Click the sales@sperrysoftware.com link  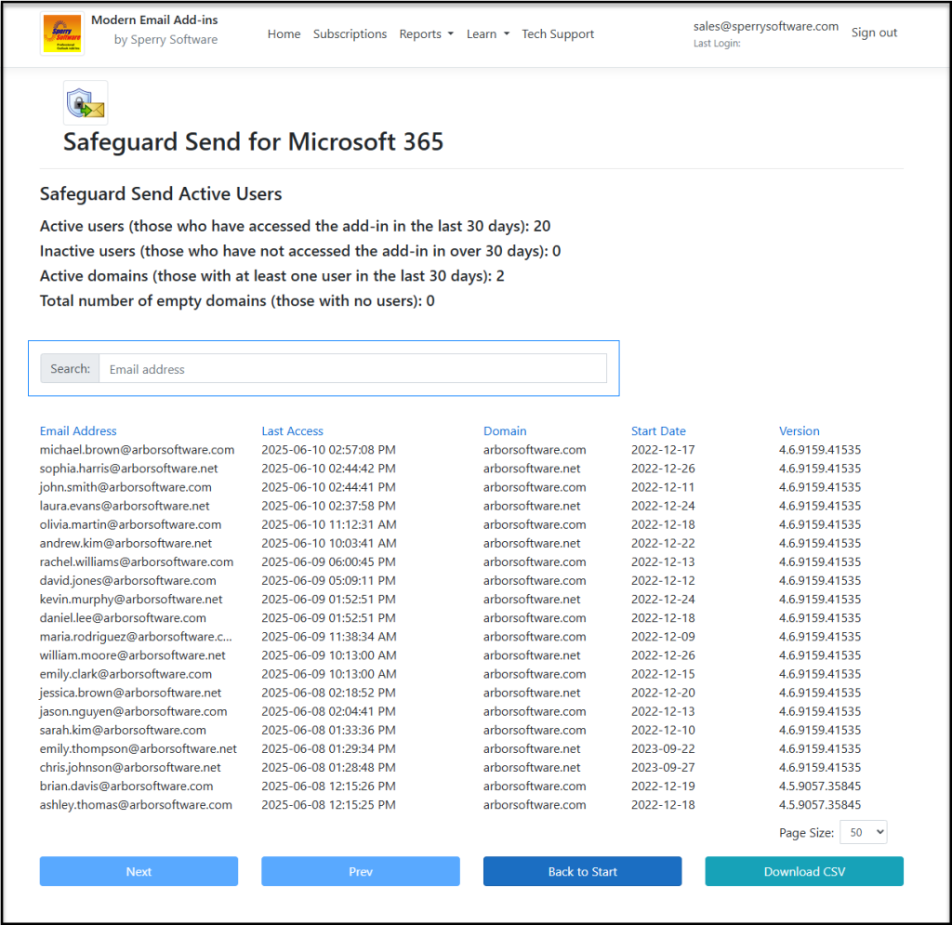tap(766, 25)
